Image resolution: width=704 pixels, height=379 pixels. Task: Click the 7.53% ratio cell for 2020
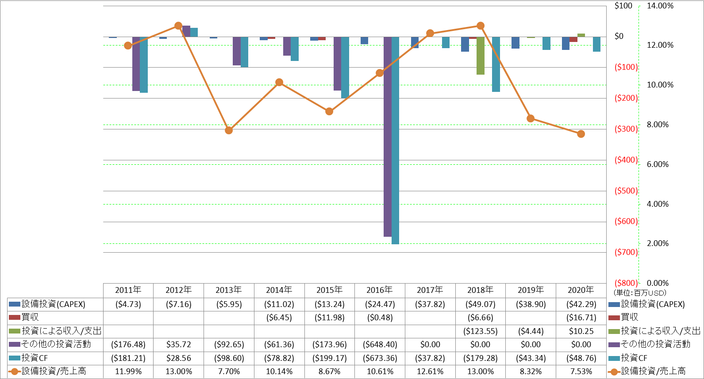pos(581,372)
